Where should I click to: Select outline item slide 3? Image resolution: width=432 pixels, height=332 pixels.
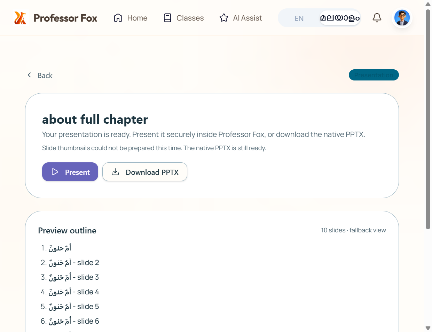click(x=70, y=277)
